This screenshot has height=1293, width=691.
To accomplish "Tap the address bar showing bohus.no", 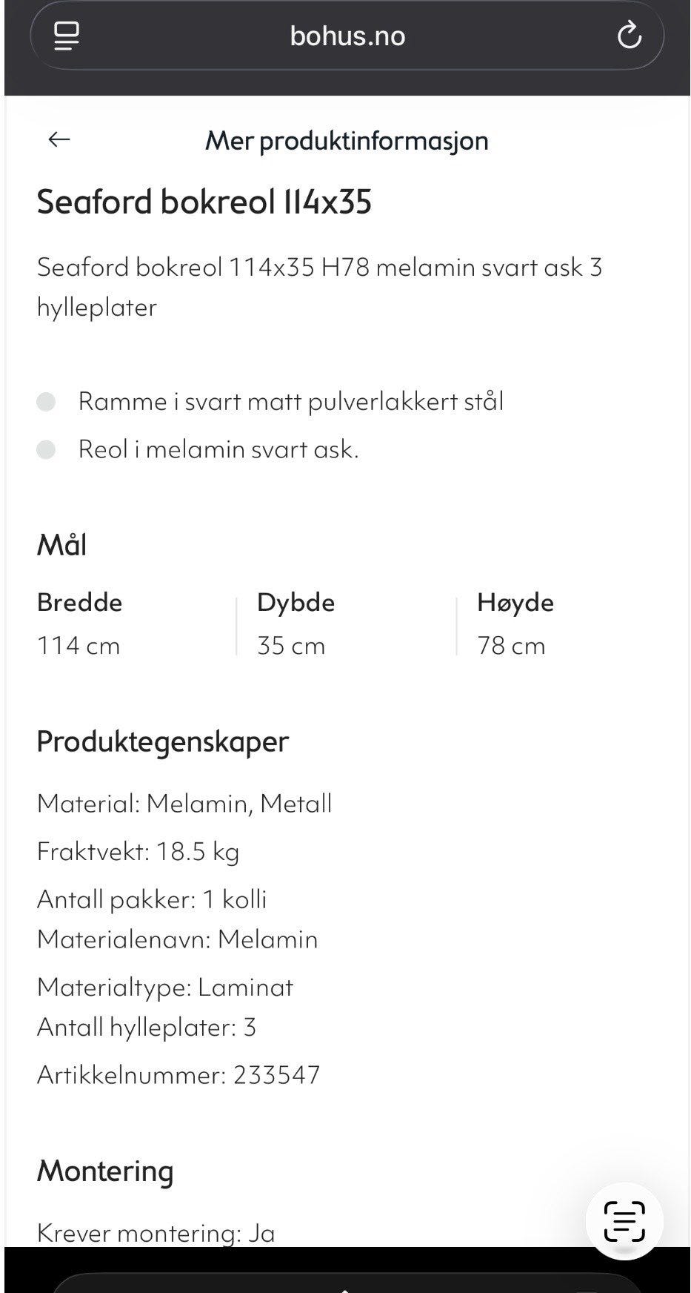I will pyautogui.click(x=346, y=35).
